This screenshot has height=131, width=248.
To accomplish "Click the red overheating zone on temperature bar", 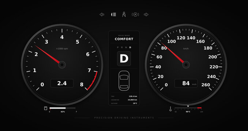I will coord(199,108).
